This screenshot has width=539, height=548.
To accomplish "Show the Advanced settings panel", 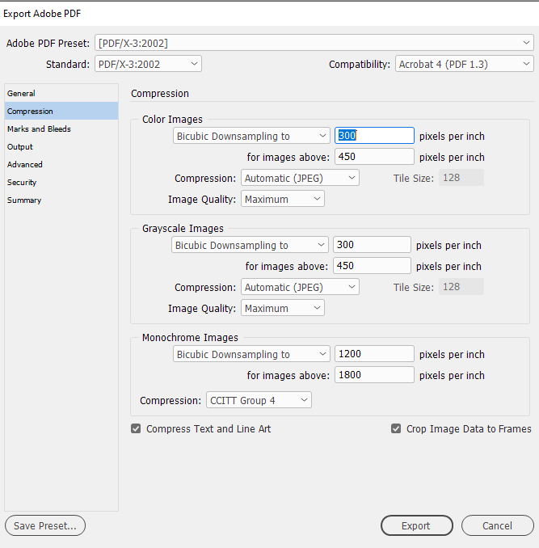I will pos(61,165).
